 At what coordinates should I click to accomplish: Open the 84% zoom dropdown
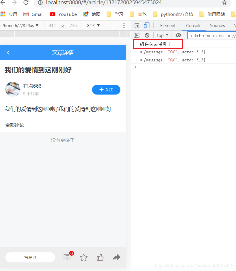pyautogui.click(x=93, y=26)
